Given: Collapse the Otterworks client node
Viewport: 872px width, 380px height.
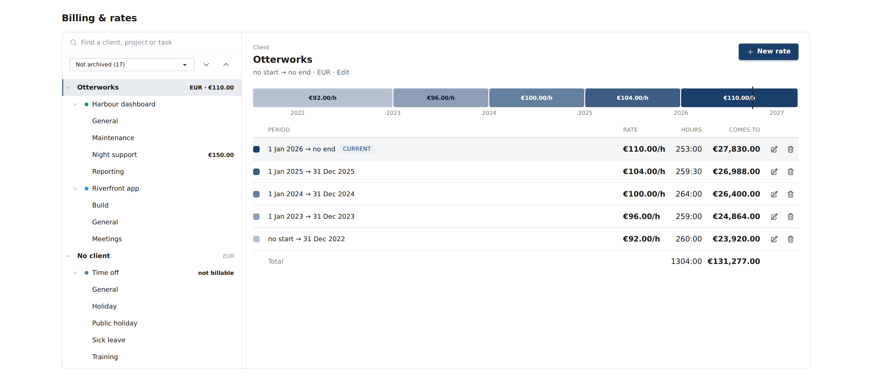Looking at the screenshot, I should 68,87.
